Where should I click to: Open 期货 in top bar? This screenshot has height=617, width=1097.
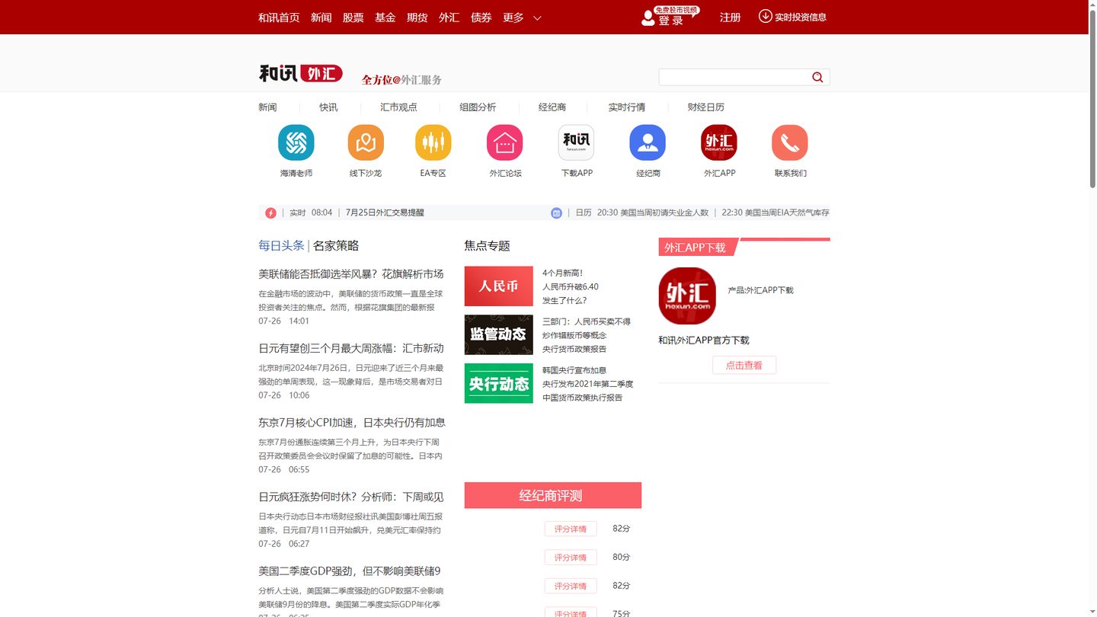tap(417, 18)
